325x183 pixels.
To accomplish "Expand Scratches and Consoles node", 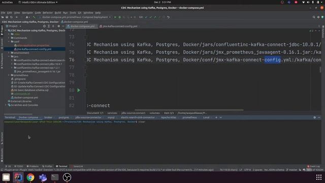I will [x=6, y=105].
